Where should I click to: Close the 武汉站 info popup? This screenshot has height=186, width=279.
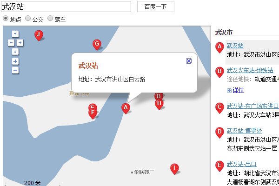tap(189, 61)
